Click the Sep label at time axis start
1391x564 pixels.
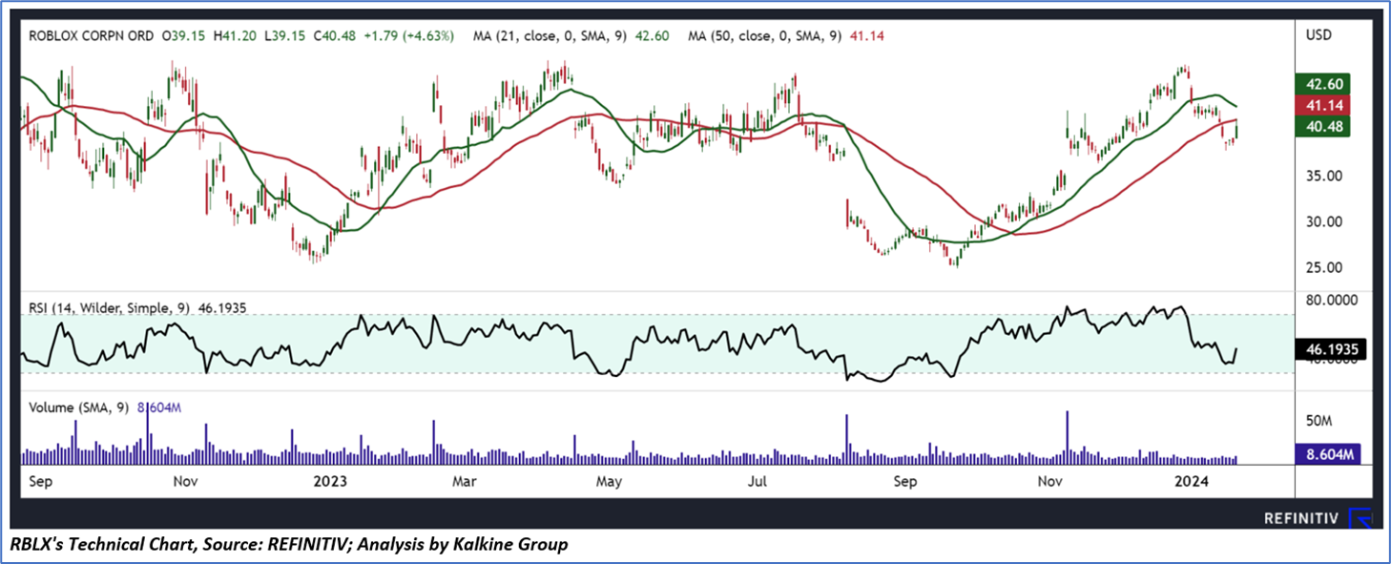(x=41, y=481)
